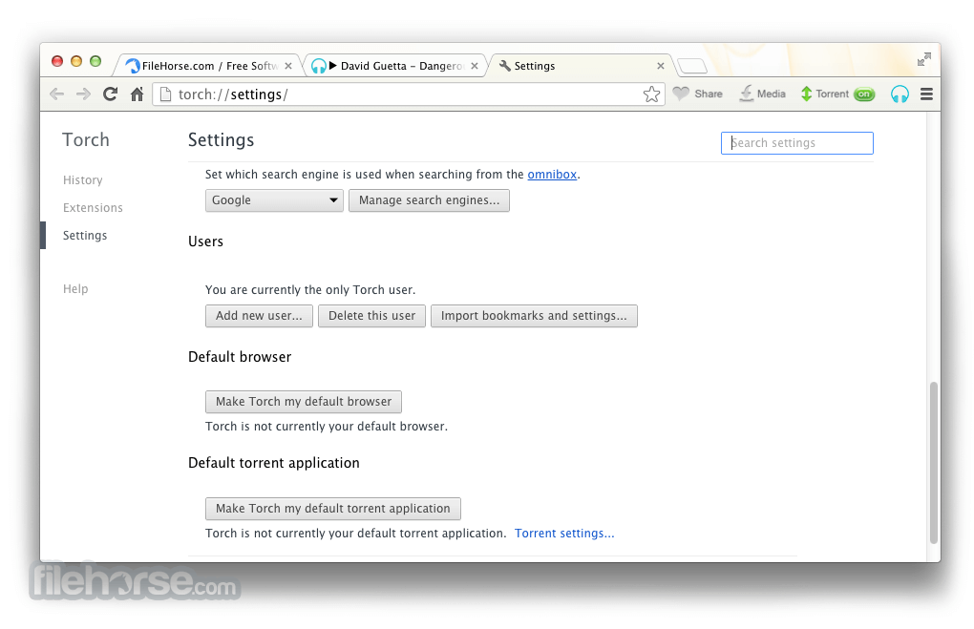Click Add new user button
This screenshot has width=974, height=629.
259,315
